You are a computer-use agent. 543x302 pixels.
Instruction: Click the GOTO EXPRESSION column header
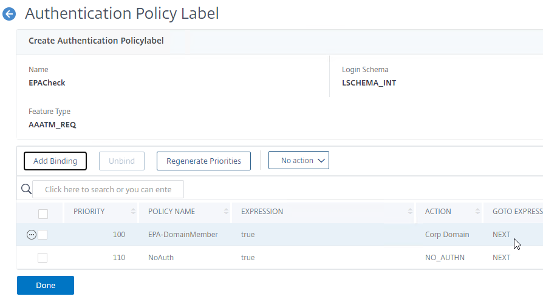(517, 212)
